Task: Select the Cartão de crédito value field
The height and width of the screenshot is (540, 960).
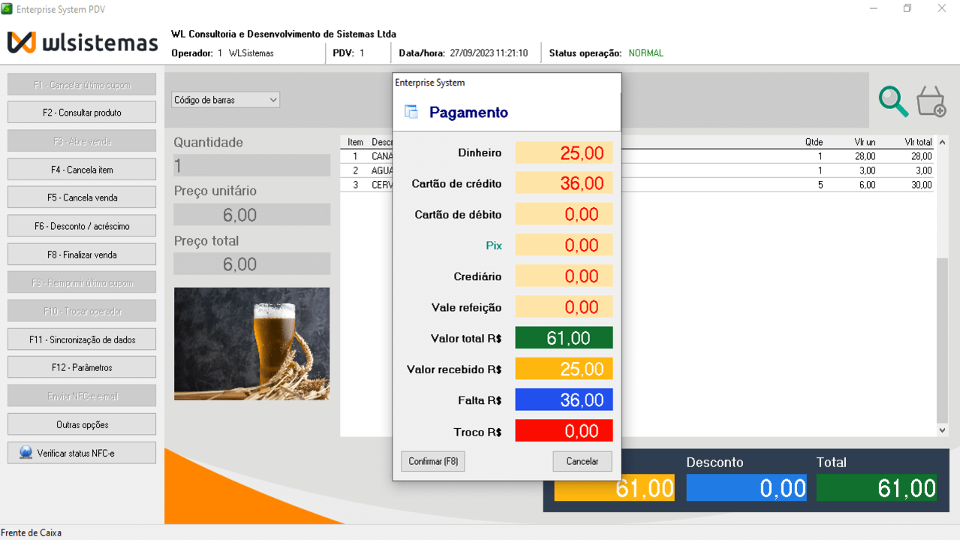Action: pos(564,184)
